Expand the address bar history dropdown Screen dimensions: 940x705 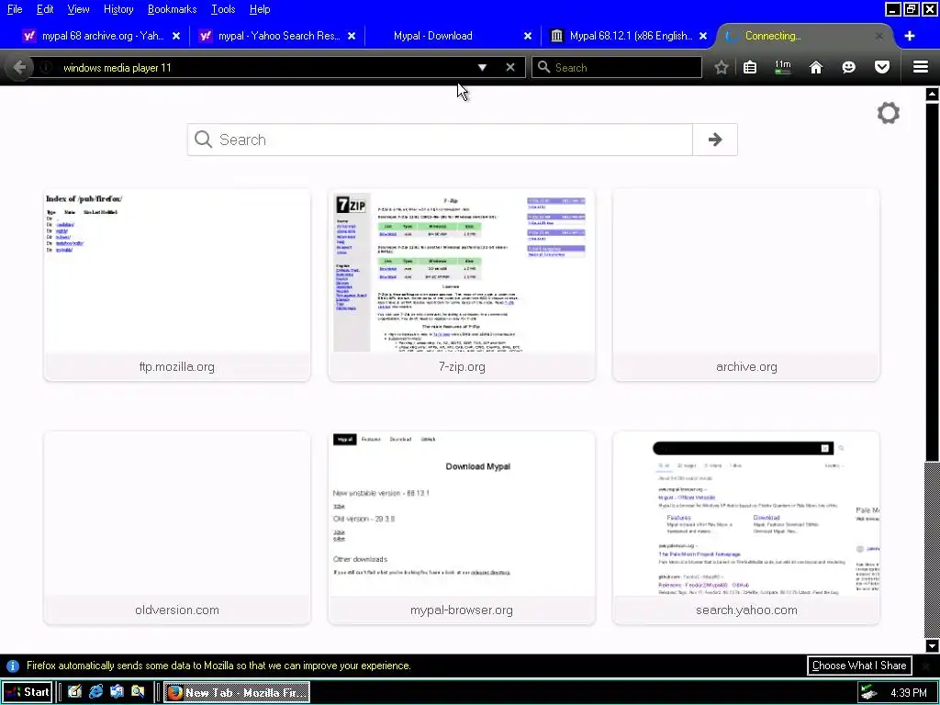tap(482, 68)
